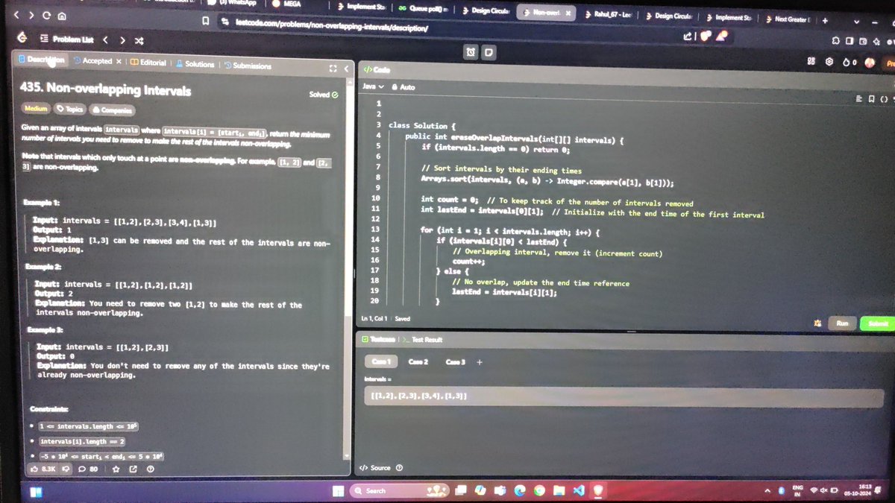Open the Queue poll() browser tab
This screenshot has width=895, height=503.
pyautogui.click(x=422, y=10)
